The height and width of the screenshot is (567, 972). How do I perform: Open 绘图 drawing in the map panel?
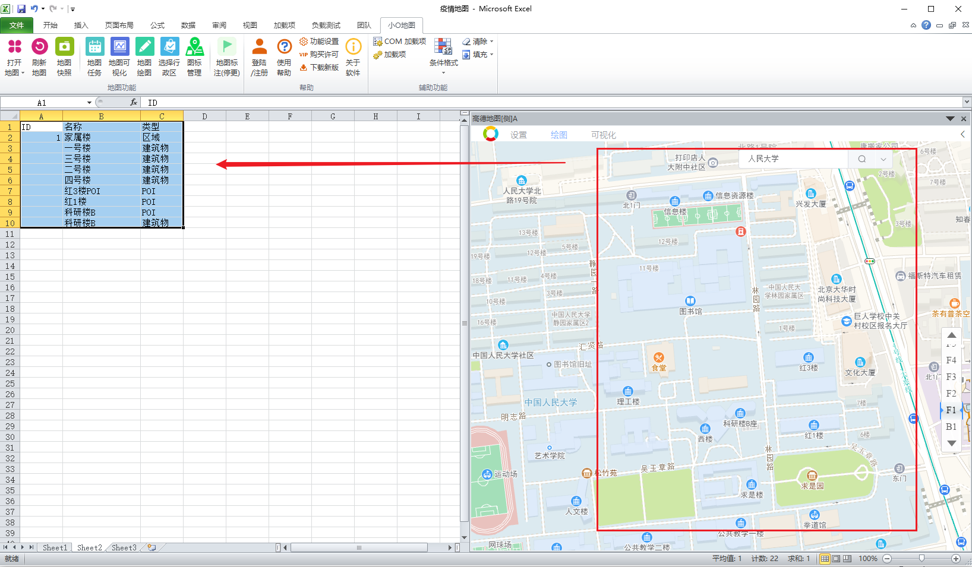pos(559,135)
